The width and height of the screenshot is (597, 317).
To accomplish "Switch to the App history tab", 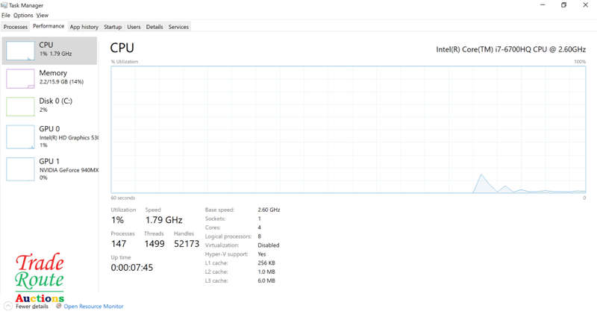I will coord(84,27).
